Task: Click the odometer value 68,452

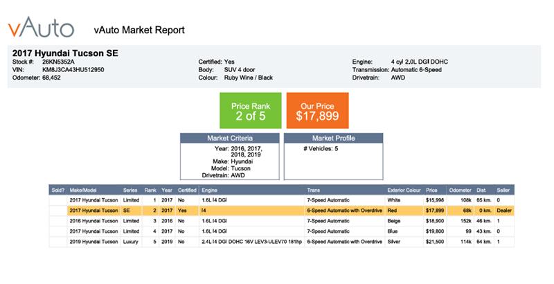Action: coord(51,78)
